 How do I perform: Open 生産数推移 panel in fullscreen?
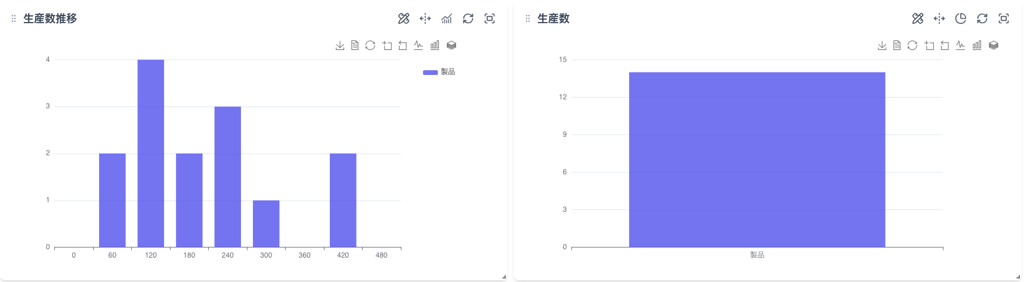pyautogui.click(x=490, y=18)
